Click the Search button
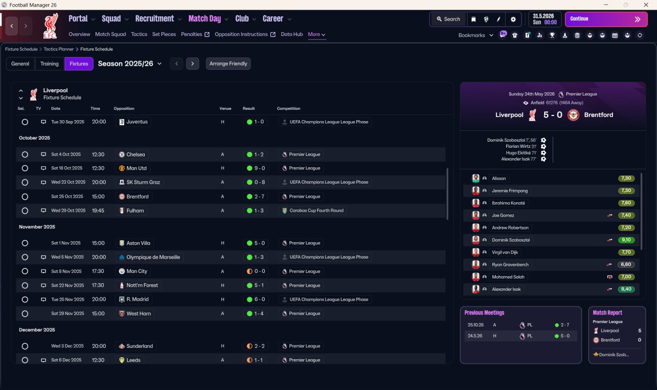This screenshot has height=390, width=657. pos(448,19)
